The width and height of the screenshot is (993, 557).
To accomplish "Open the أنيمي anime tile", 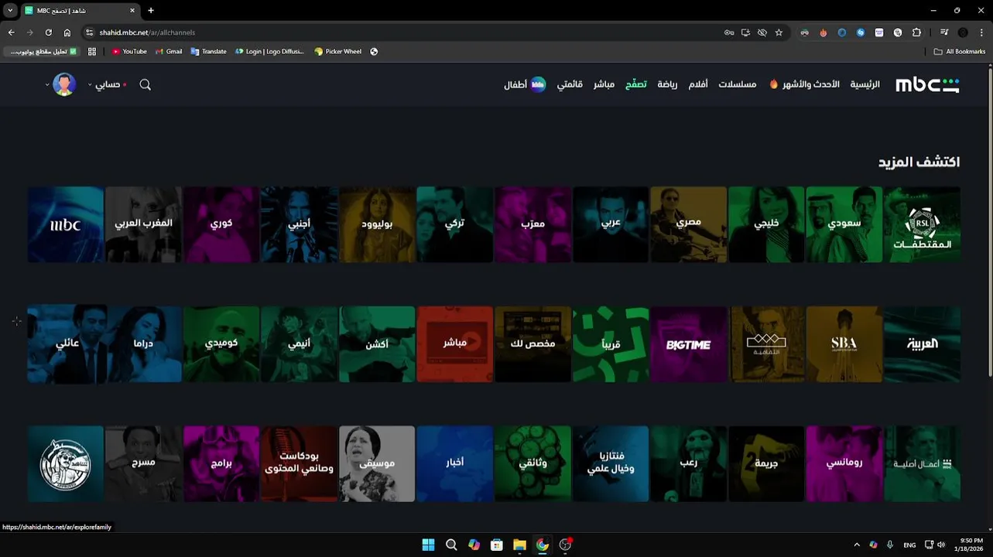I will [x=299, y=344].
